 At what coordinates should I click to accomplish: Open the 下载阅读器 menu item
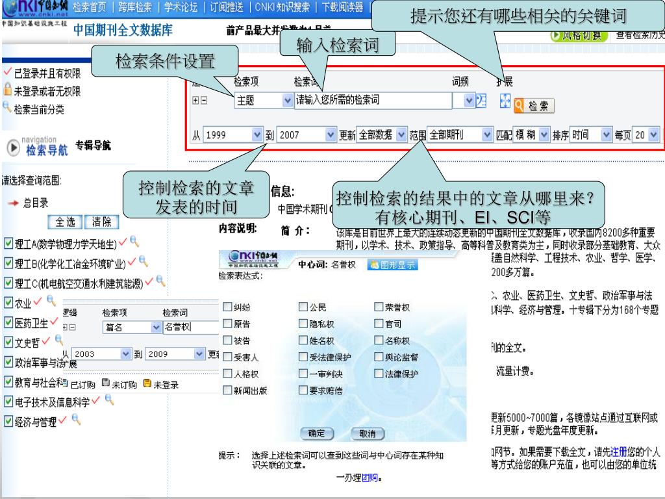[x=342, y=7]
